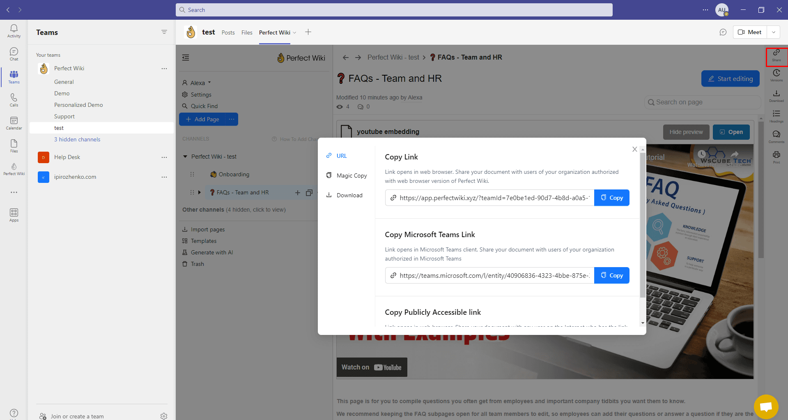Copy the web browser link
The height and width of the screenshot is (420, 788).
[612, 198]
